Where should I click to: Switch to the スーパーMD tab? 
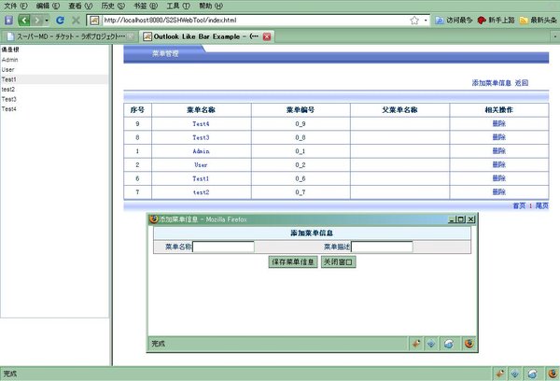click(67, 36)
